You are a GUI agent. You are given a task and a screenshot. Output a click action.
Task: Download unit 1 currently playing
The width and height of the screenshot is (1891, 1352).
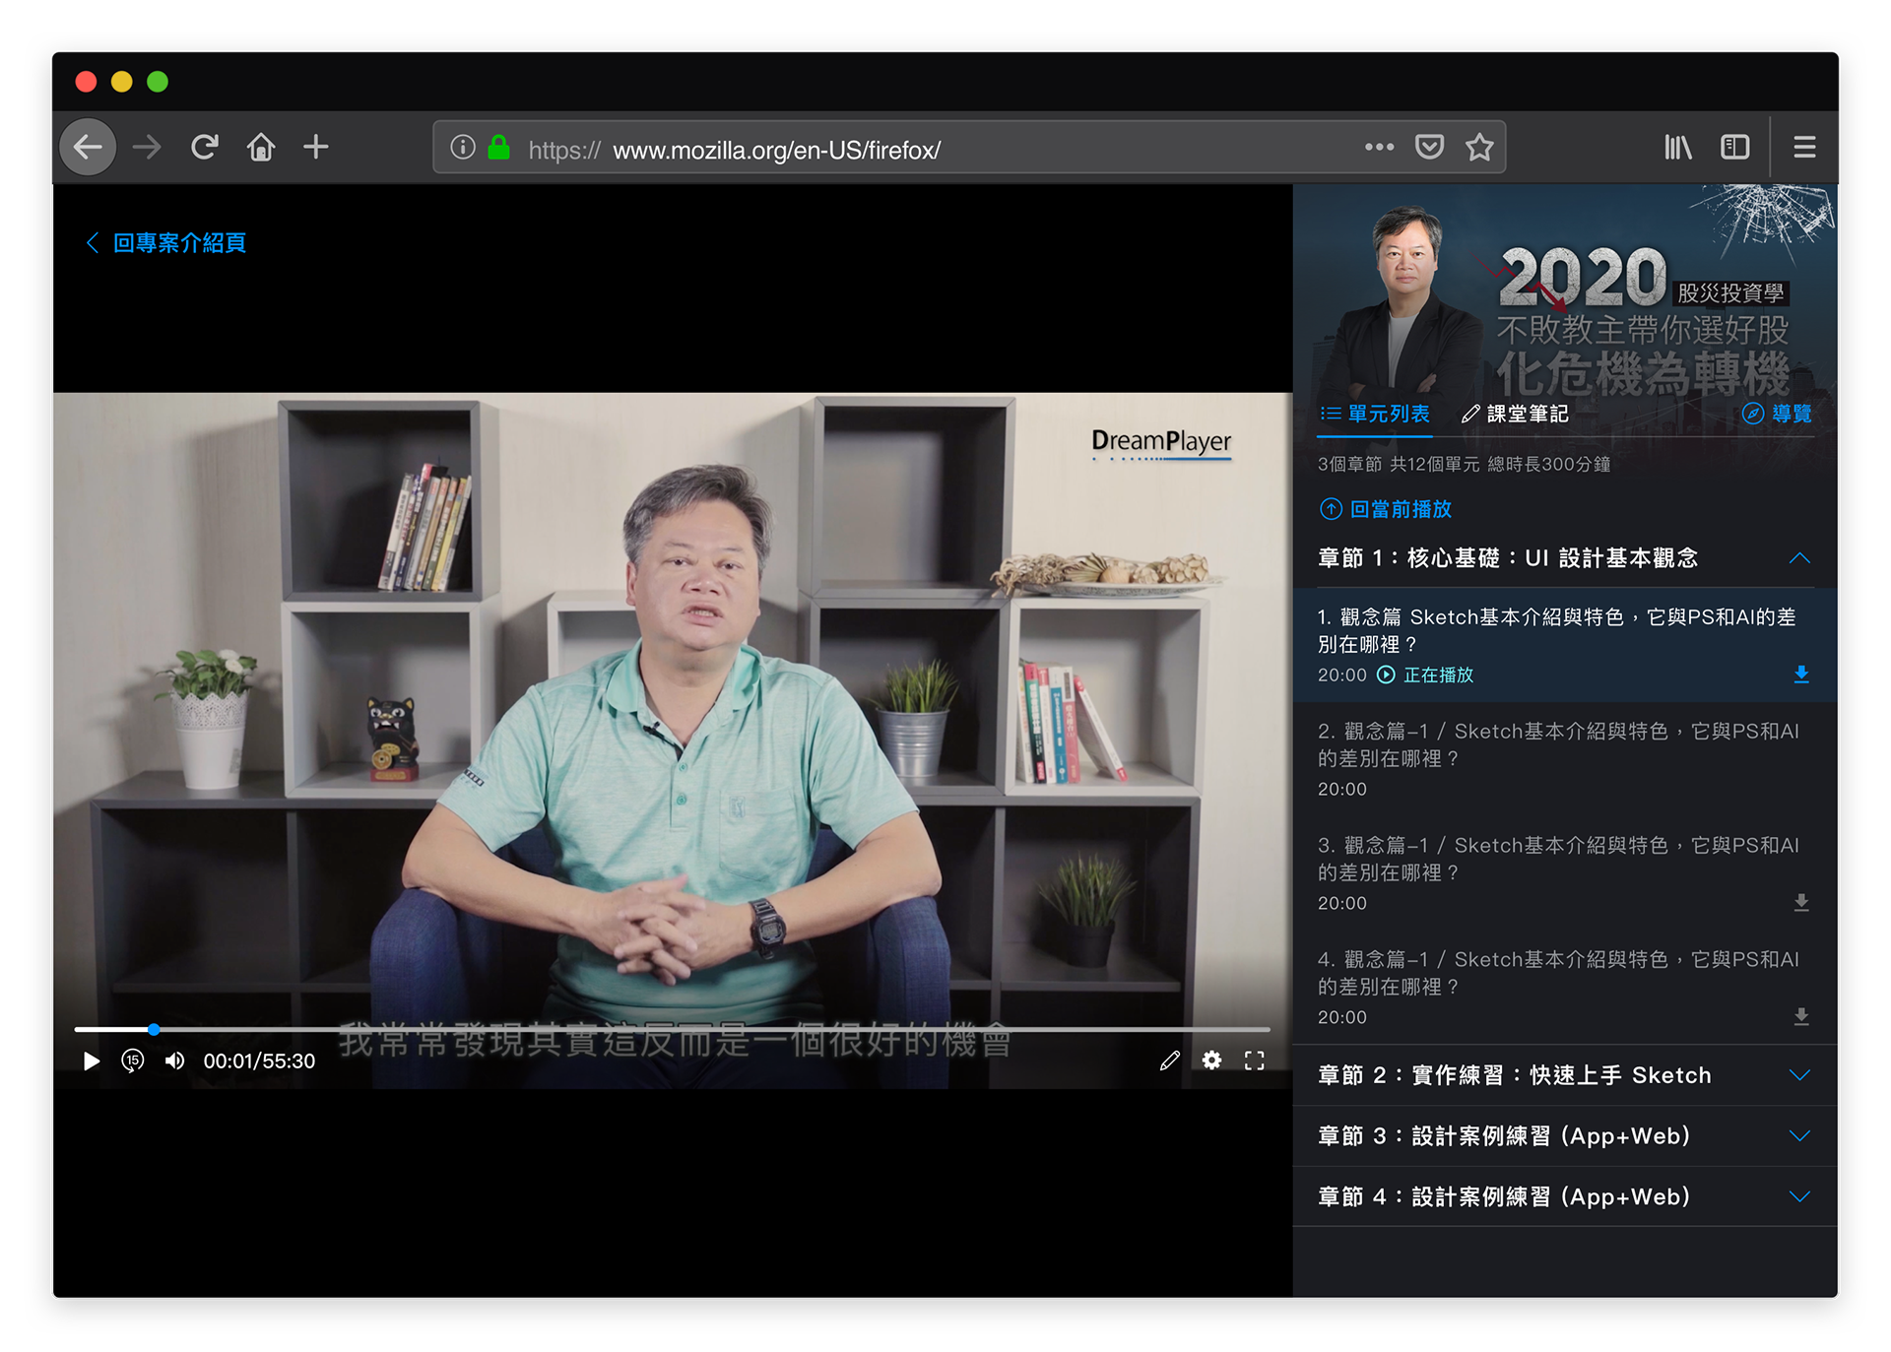1800,675
